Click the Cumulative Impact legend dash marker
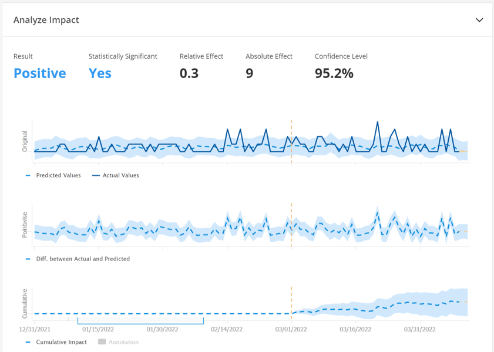The height and width of the screenshot is (352, 494). (28, 342)
